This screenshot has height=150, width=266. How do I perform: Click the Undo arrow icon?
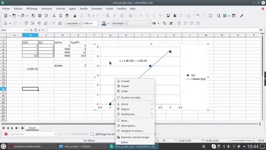coord(89,16)
